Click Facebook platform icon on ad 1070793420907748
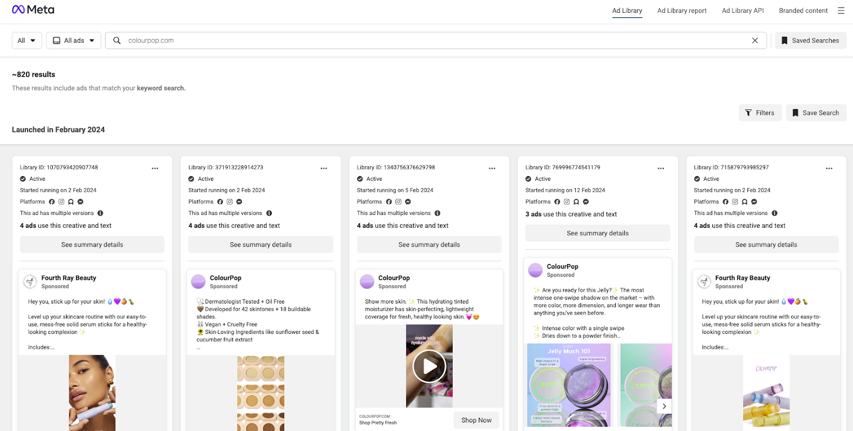 [52, 202]
